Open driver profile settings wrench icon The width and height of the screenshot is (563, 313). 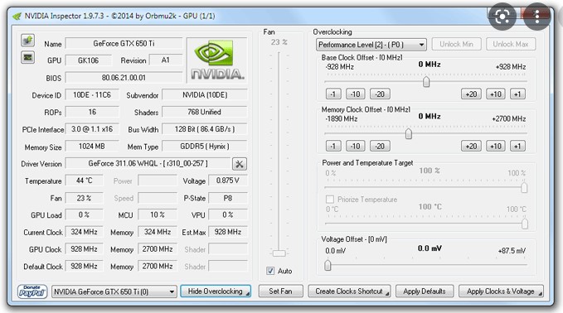(x=239, y=164)
